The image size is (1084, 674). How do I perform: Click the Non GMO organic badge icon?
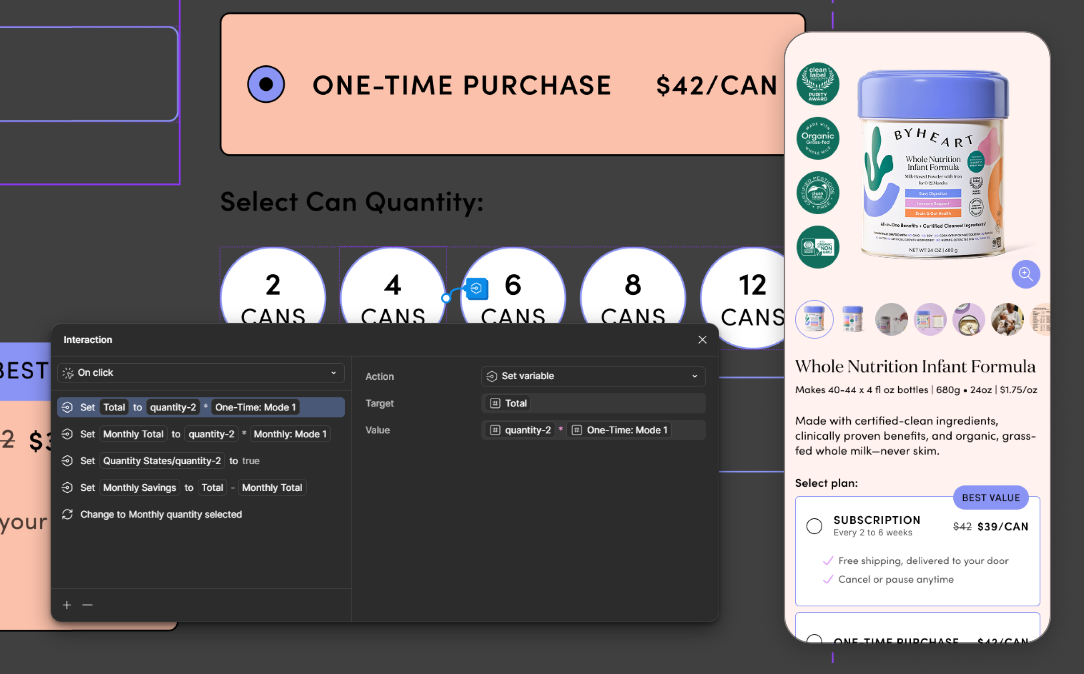point(818,247)
